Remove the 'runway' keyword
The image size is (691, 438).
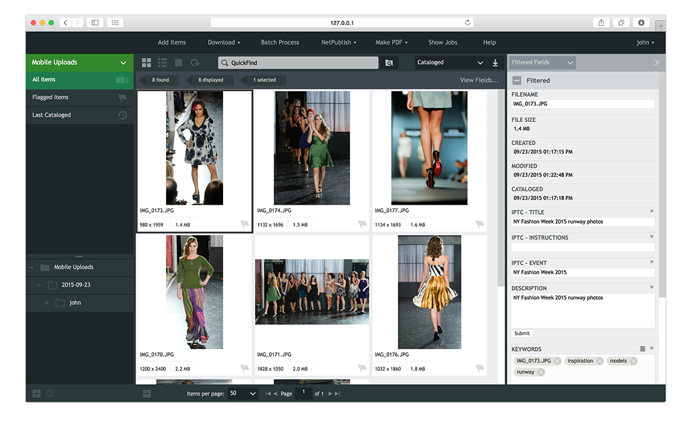[541, 372]
